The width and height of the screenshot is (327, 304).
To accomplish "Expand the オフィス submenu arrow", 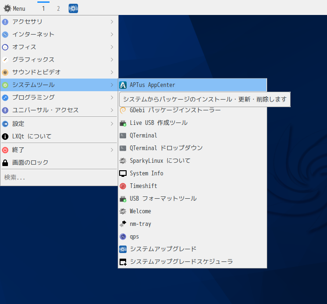I will (x=112, y=47).
